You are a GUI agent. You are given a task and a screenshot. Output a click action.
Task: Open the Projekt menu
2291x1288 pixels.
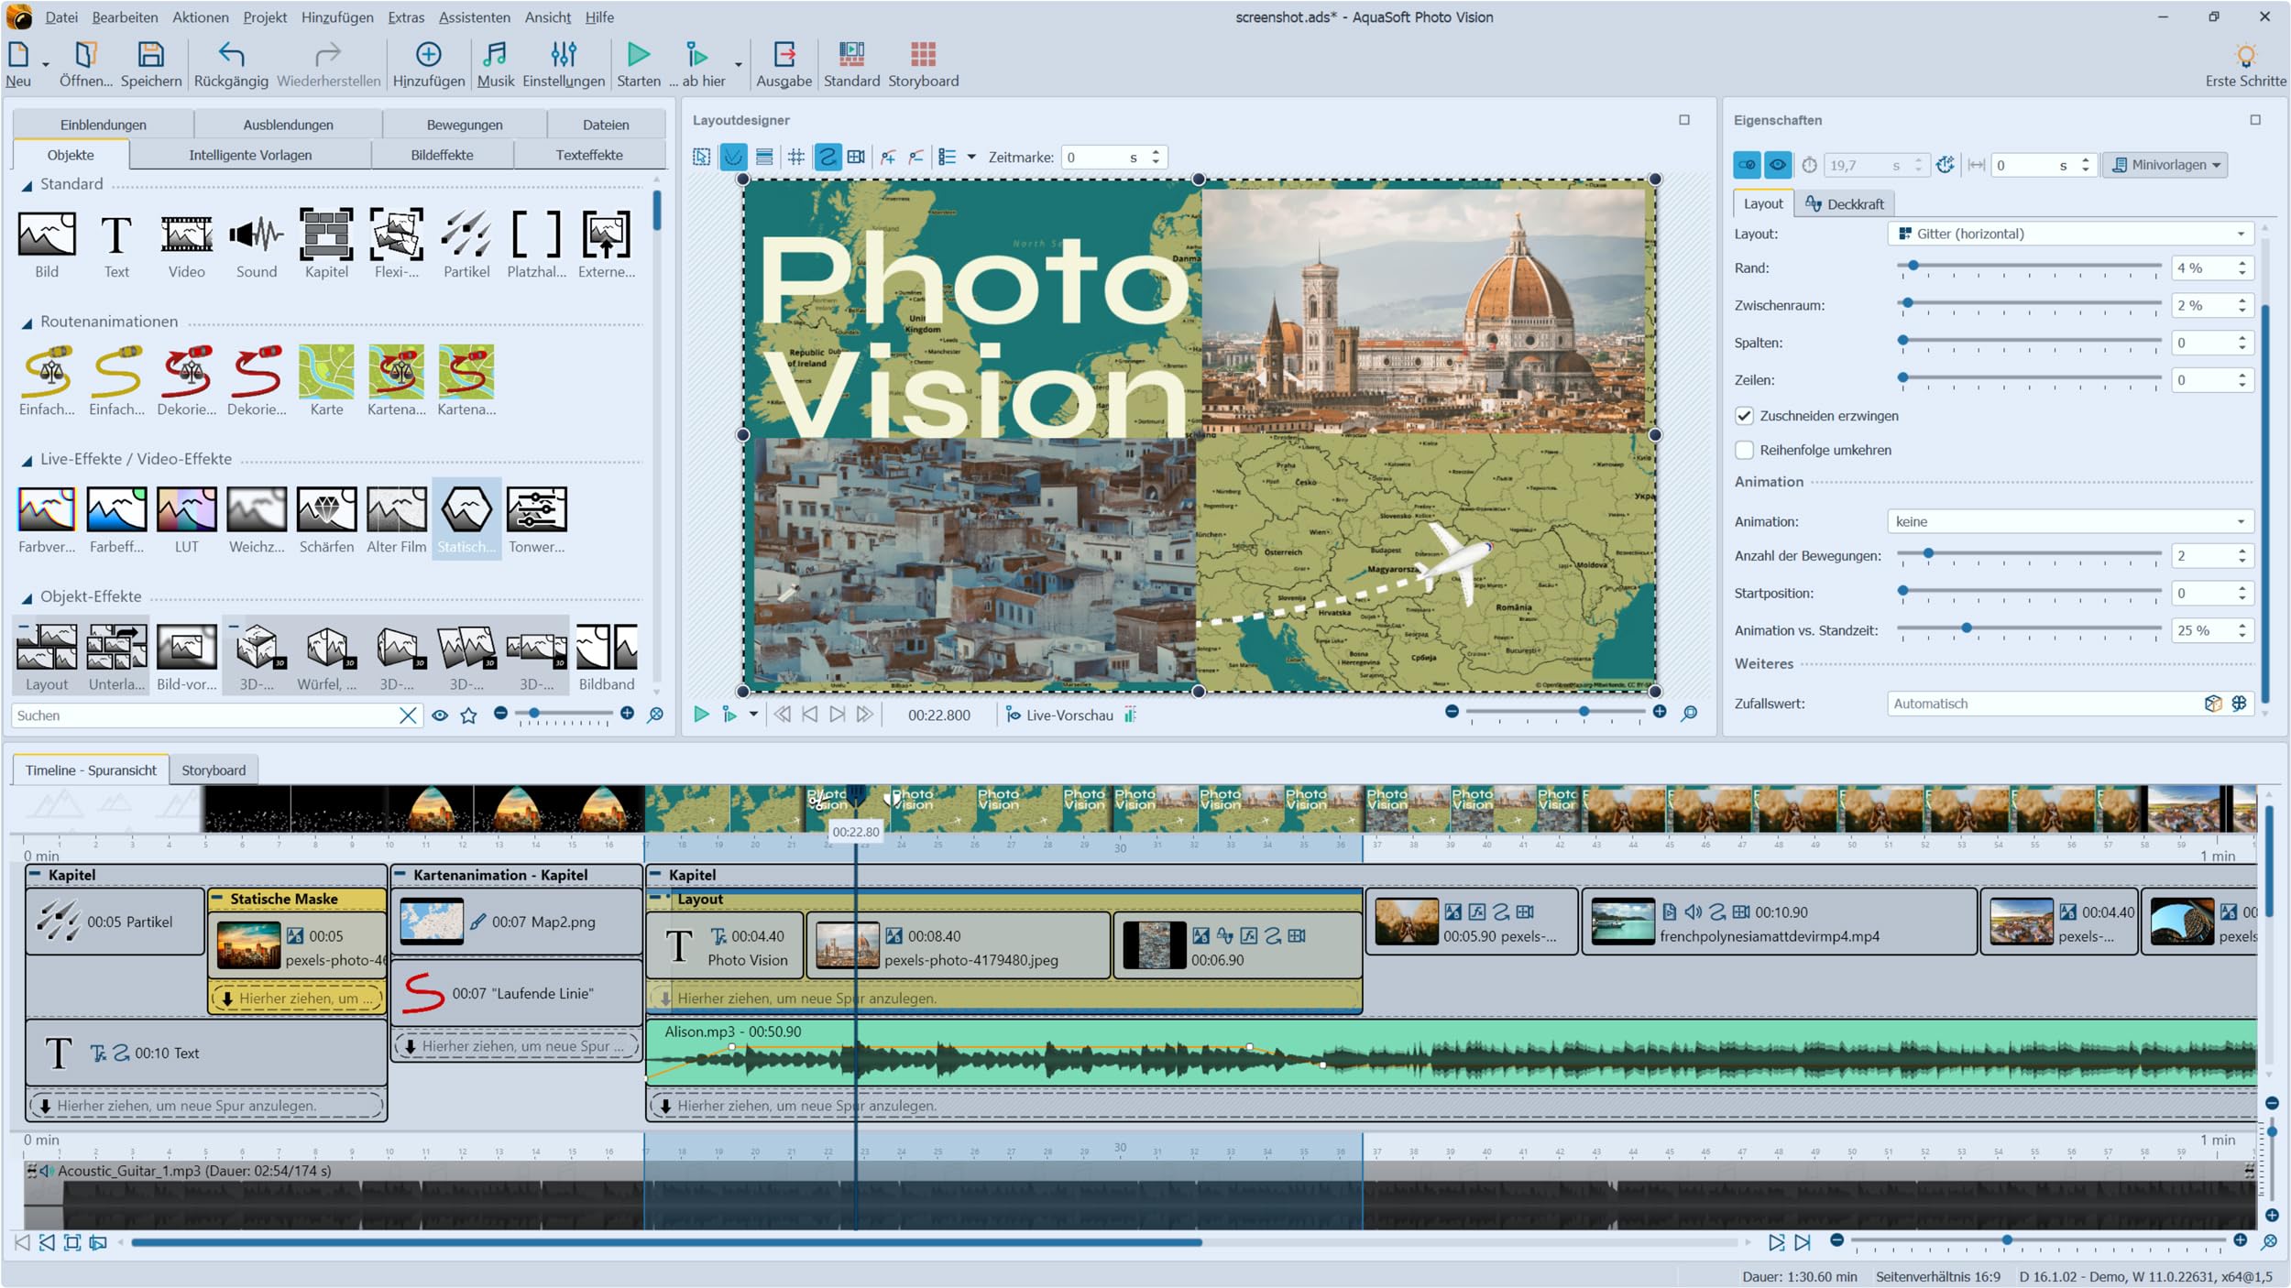point(265,17)
